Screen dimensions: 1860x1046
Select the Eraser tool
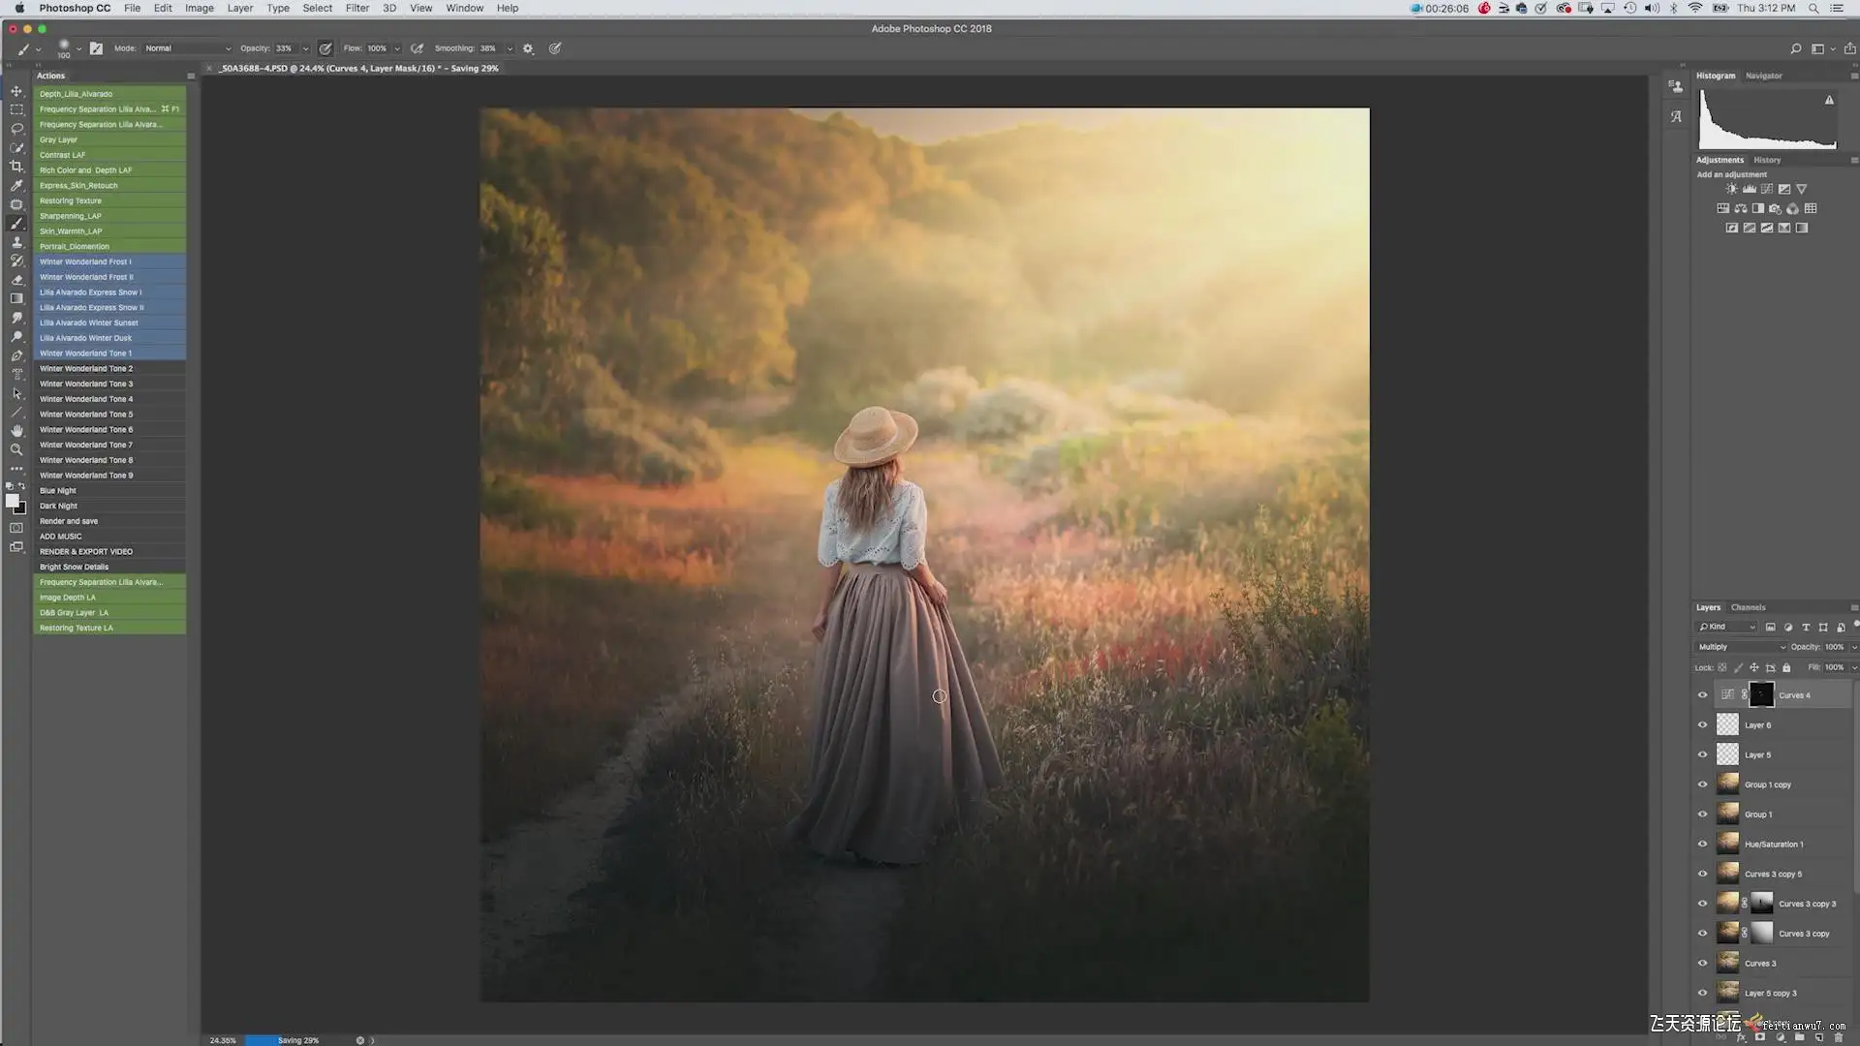coord(16,280)
